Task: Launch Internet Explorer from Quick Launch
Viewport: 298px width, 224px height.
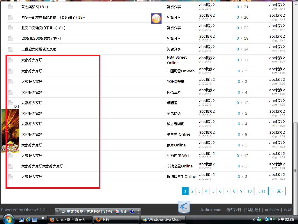Action: pyautogui.click(x=28, y=220)
